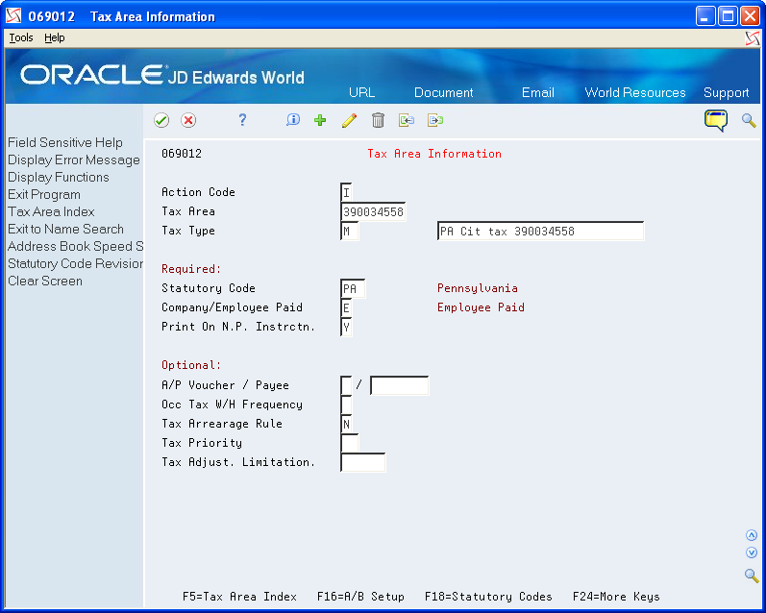Click the Payee input field
Image resolution: width=766 pixels, height=613 pixels.
(399, 385)
